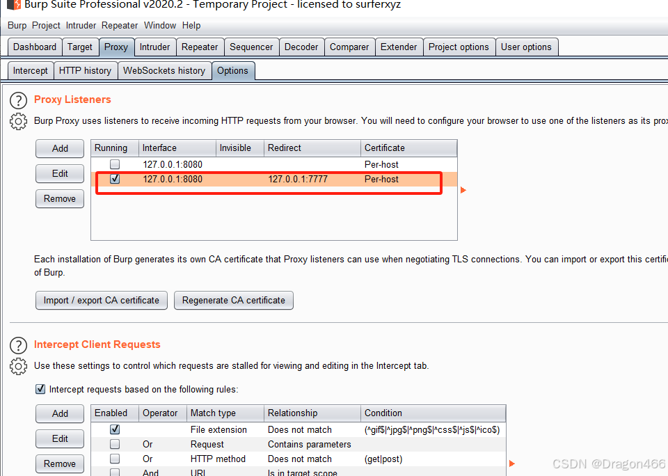Click the Enabled column header
This screenshot has height=476, width=668.
point(115,413)
